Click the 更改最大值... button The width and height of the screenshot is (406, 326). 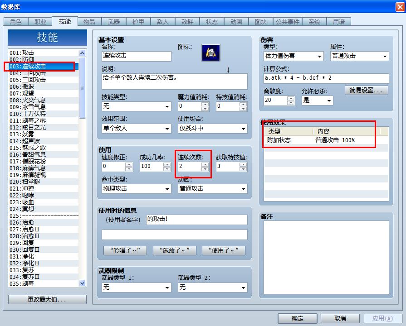click(x=47, y=299)
